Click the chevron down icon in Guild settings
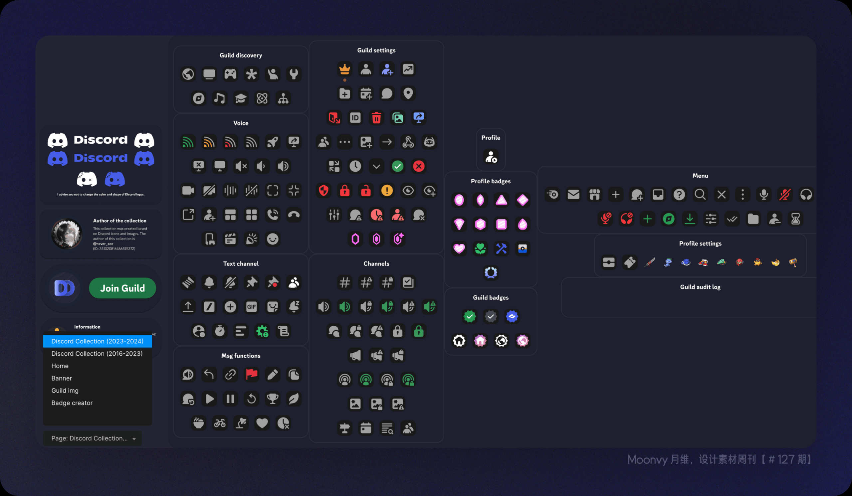Viewport: 852px width, 496px height. (x=376, y=166)
